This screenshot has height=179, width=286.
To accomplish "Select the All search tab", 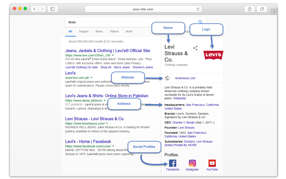I will pyautogui.click(x=70, y=31).
